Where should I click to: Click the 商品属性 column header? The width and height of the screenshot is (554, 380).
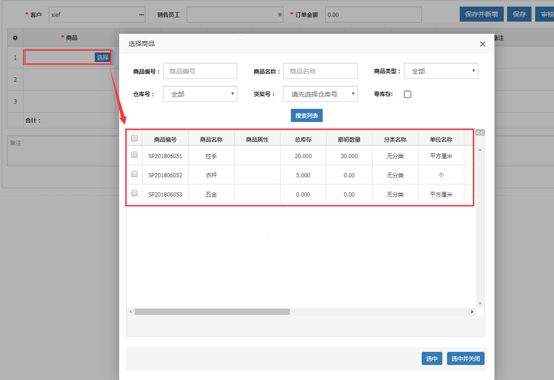pos(257,140)
